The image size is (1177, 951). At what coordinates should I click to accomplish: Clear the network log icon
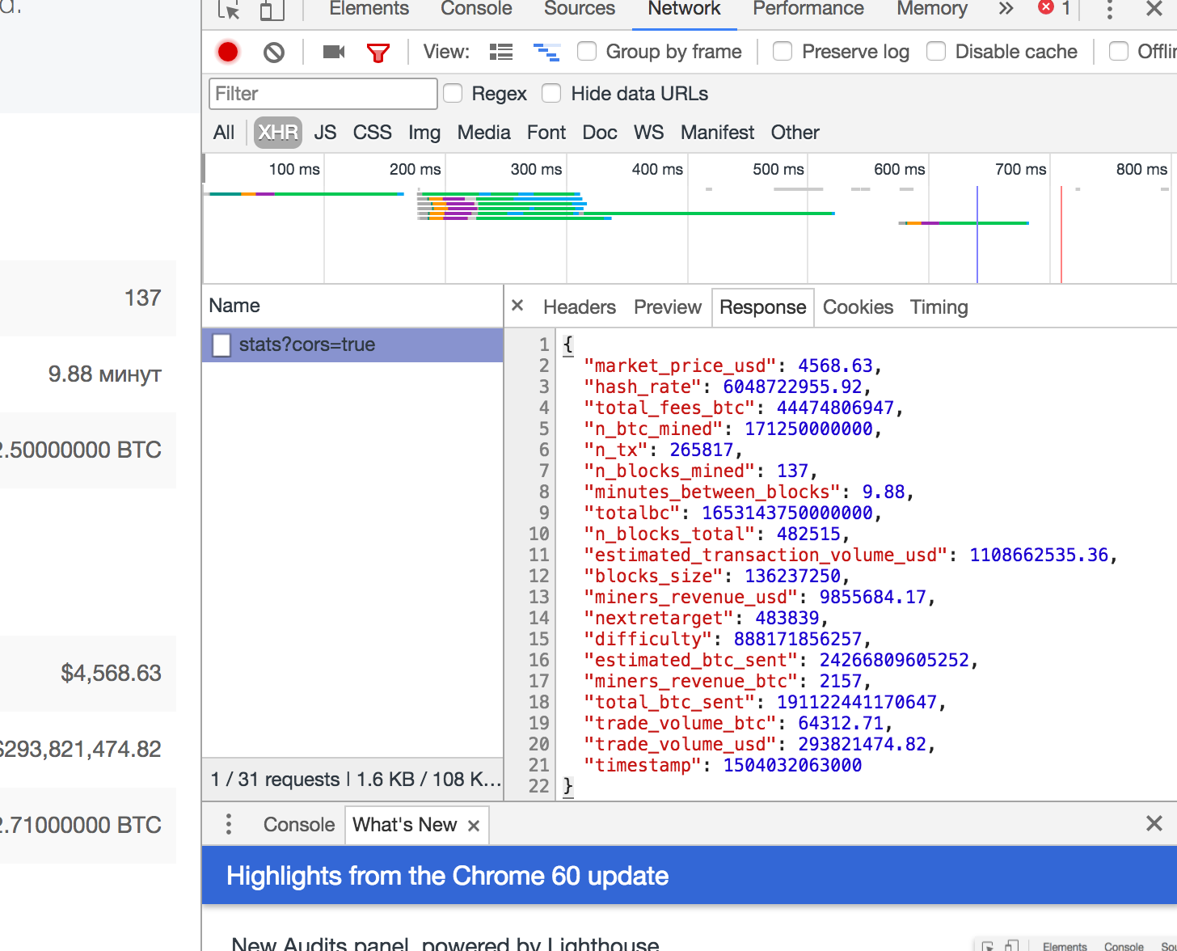coord(274,53)
